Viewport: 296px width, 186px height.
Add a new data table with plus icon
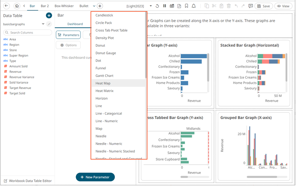pyautogui.click(x=49, y=16)
